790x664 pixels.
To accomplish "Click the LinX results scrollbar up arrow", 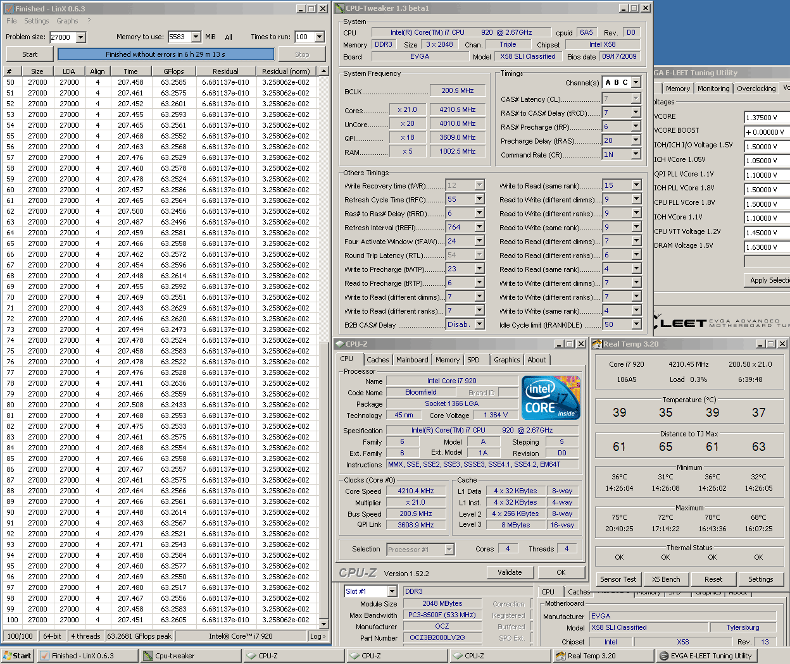I will (324, 71).
